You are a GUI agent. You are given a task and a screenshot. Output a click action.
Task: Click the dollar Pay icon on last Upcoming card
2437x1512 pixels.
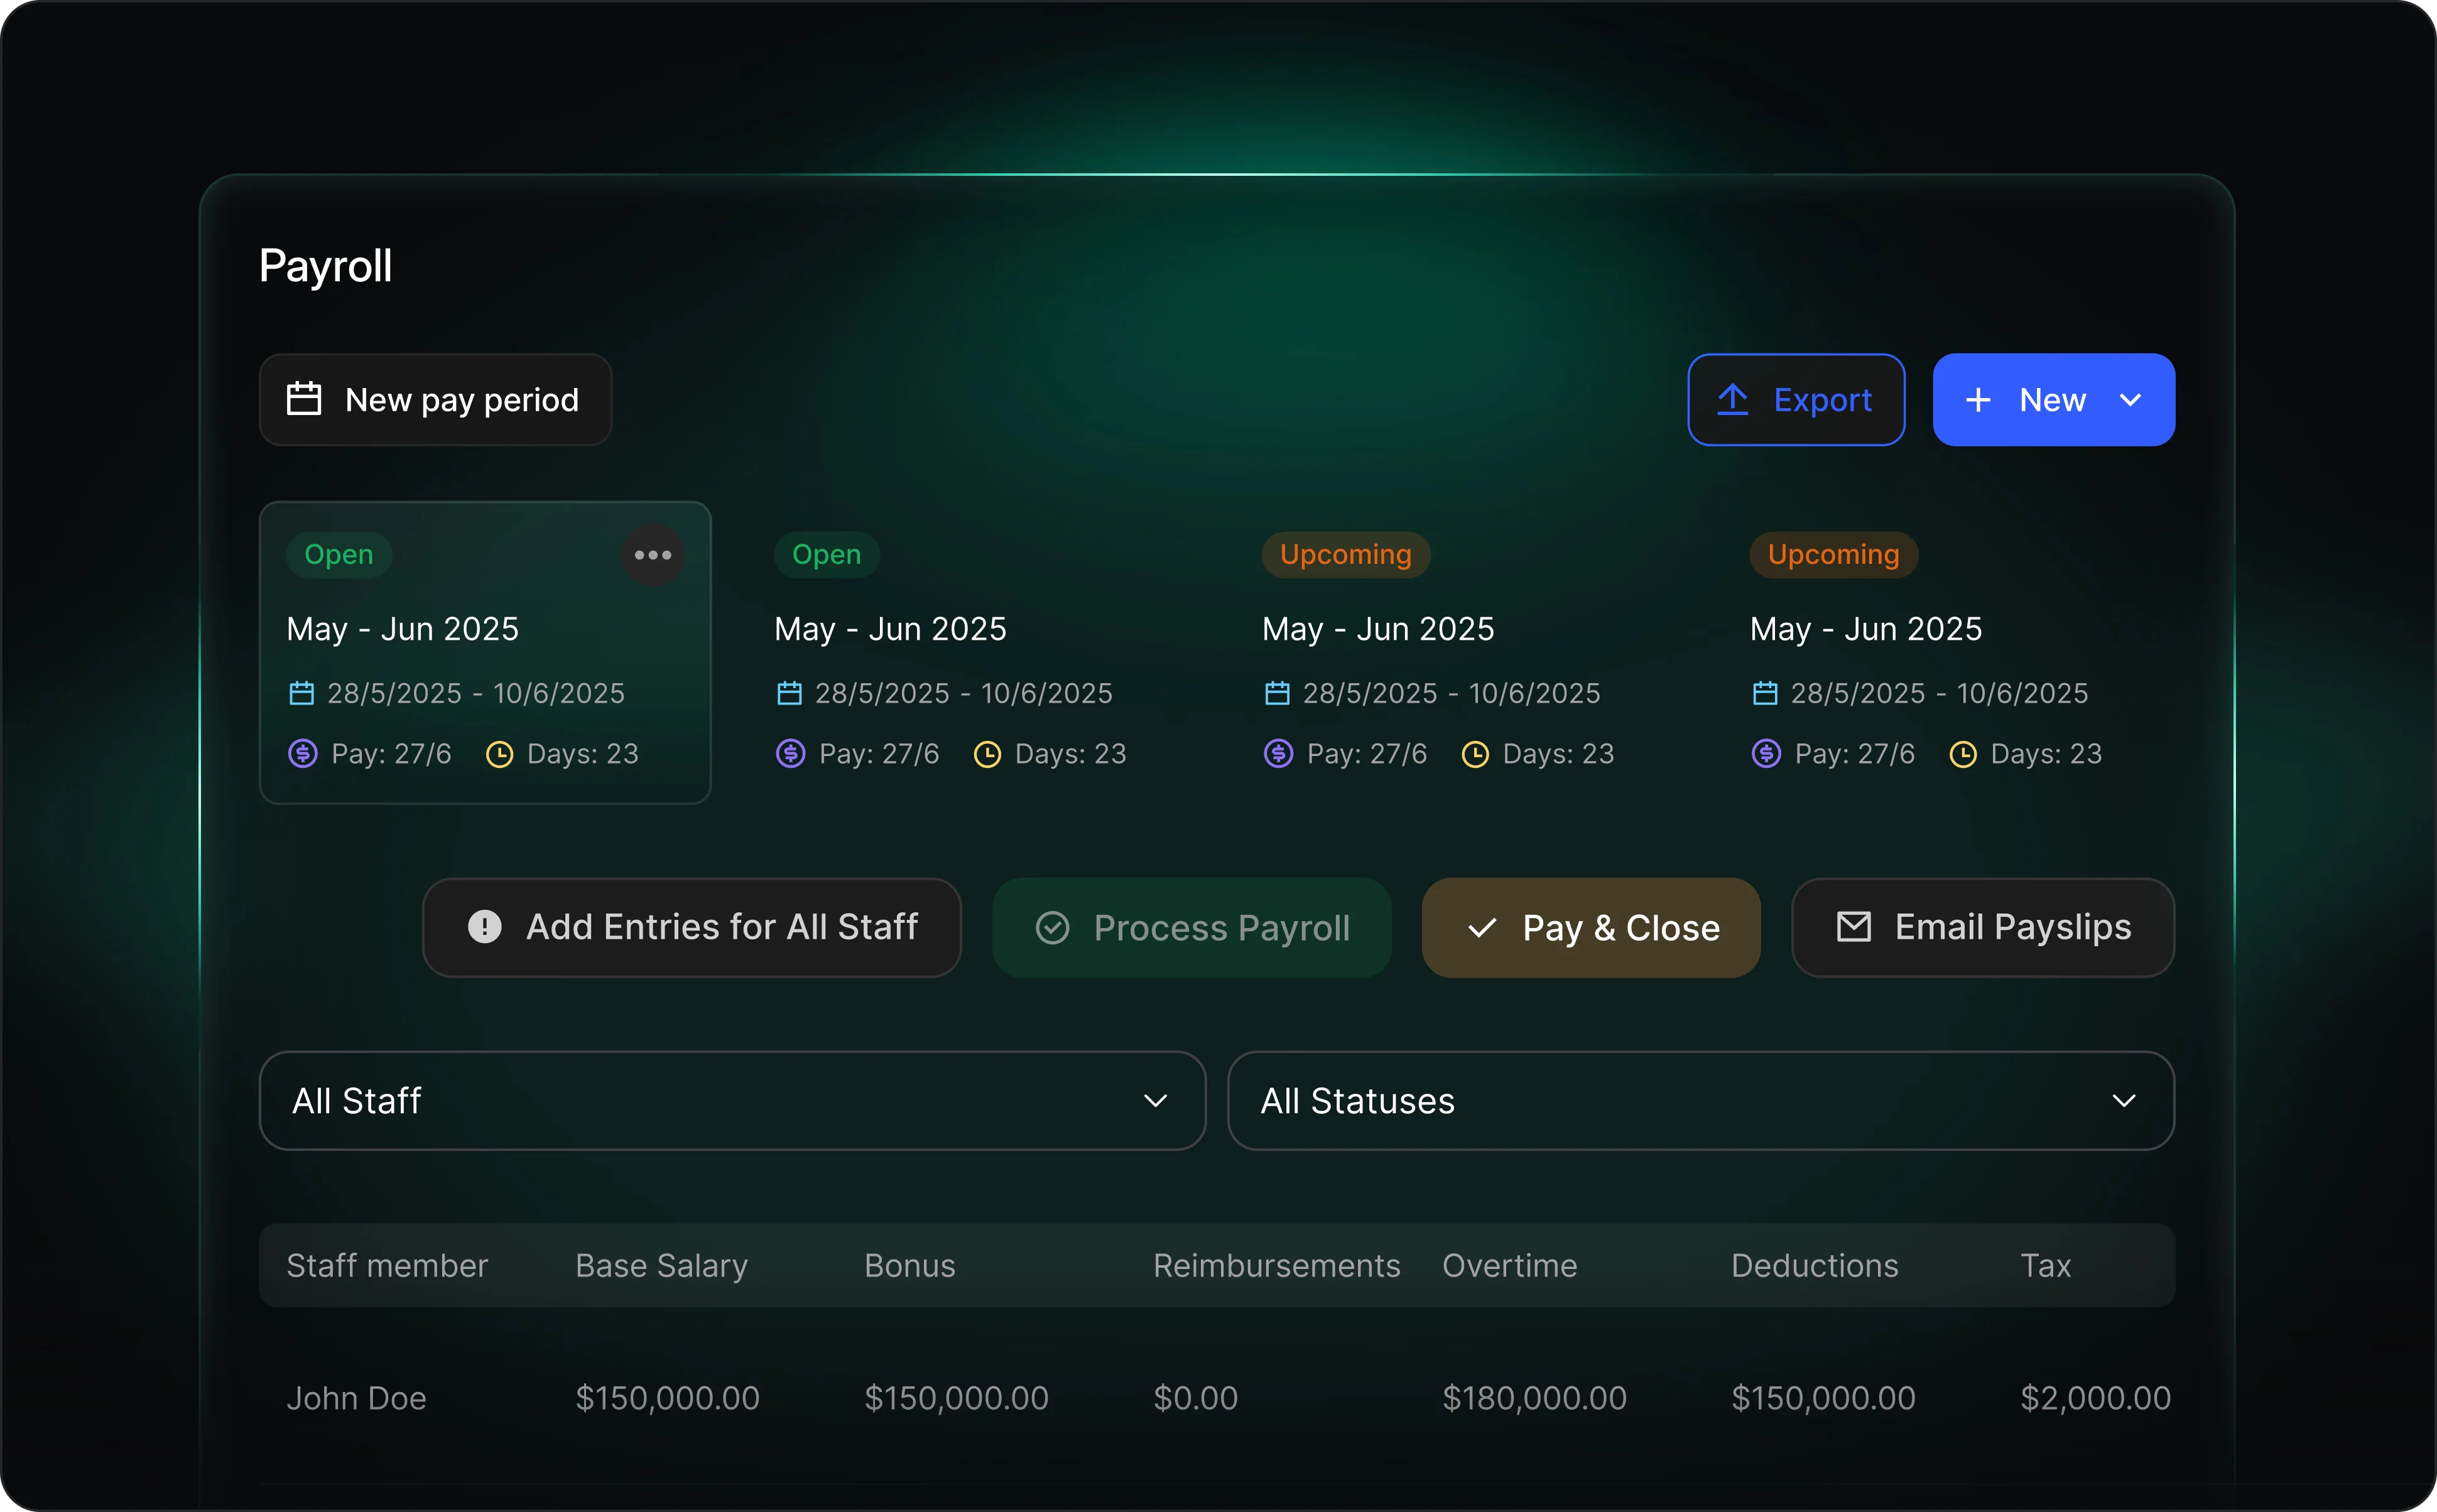[1766, 754]
